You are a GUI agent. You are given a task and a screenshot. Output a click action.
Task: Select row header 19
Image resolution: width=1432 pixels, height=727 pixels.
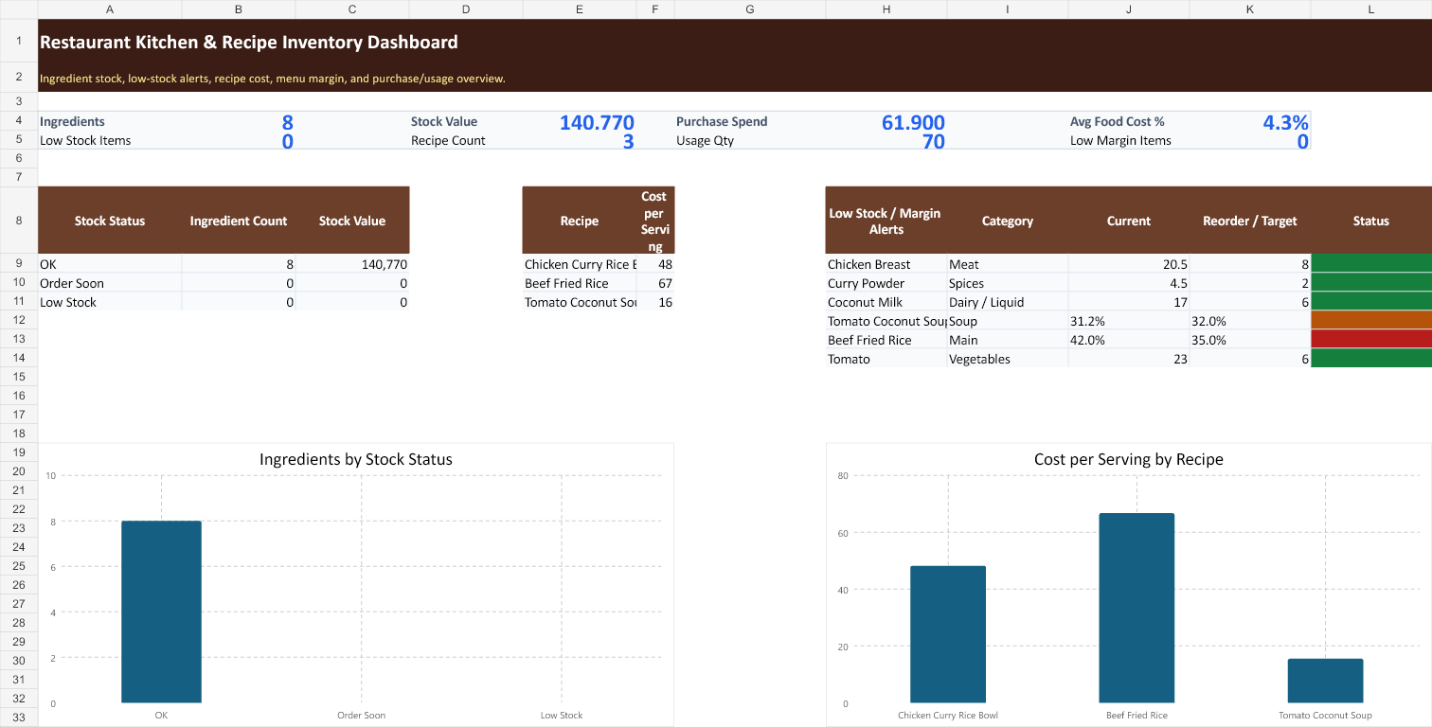[19, 452]
